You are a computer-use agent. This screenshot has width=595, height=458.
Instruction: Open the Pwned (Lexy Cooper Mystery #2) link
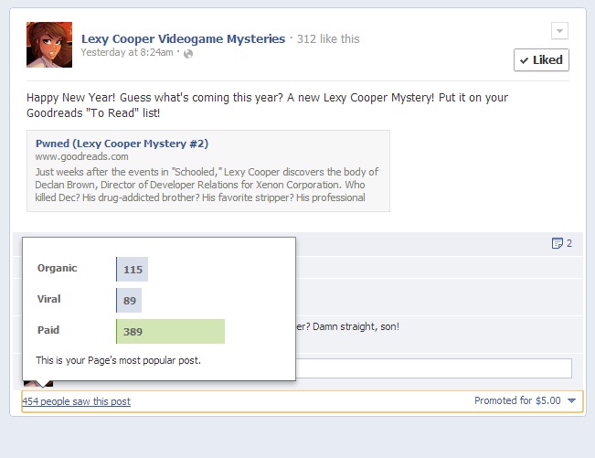click(122, 144)
